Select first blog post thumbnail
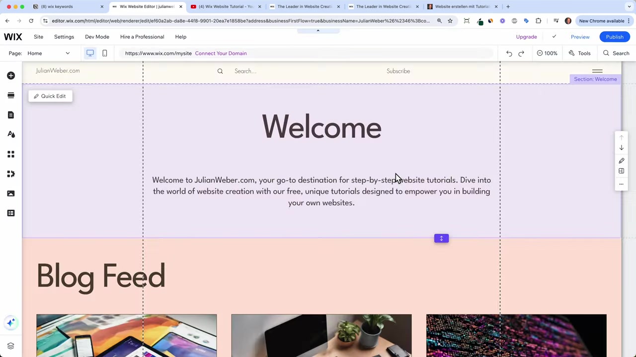 pyautogui.click(x=126, y=335)
